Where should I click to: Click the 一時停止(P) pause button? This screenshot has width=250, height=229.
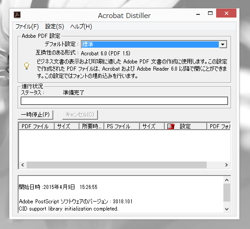pos(35,115)
